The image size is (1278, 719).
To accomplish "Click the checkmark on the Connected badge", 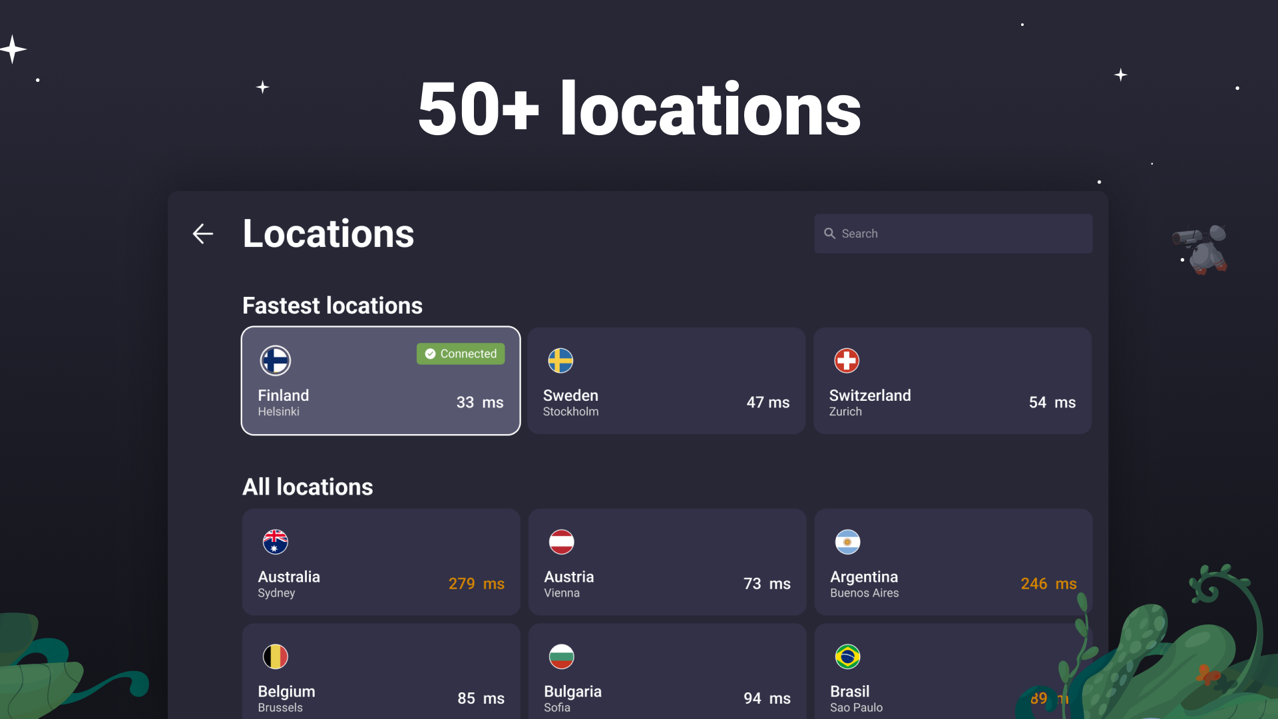I will coord(431,354).
